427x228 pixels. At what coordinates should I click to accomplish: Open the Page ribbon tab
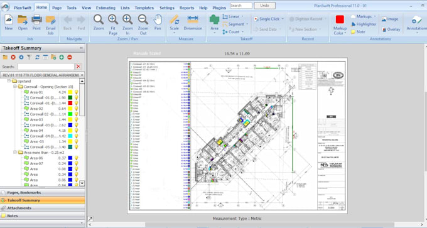57,8
